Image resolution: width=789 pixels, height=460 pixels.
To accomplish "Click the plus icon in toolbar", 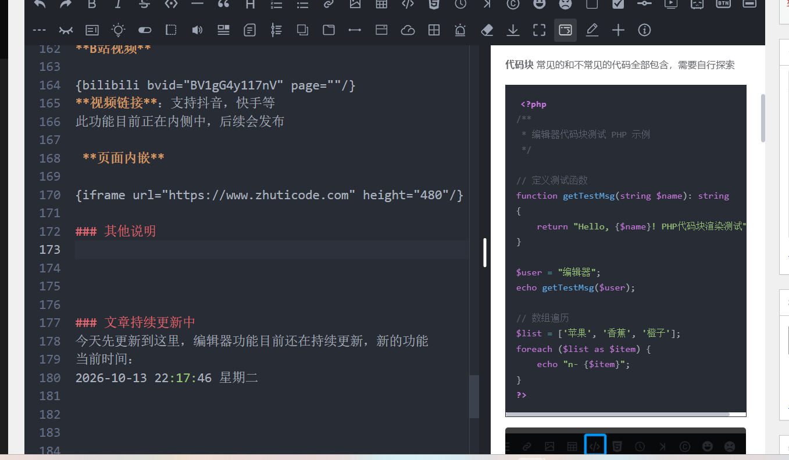I will [618, 30].
